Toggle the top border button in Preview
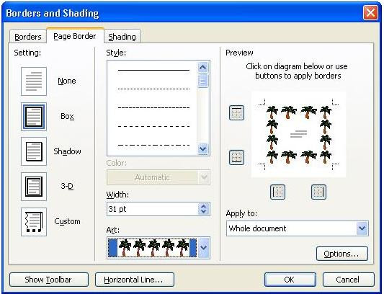This screenshot has height=294, width=384. 236,112
